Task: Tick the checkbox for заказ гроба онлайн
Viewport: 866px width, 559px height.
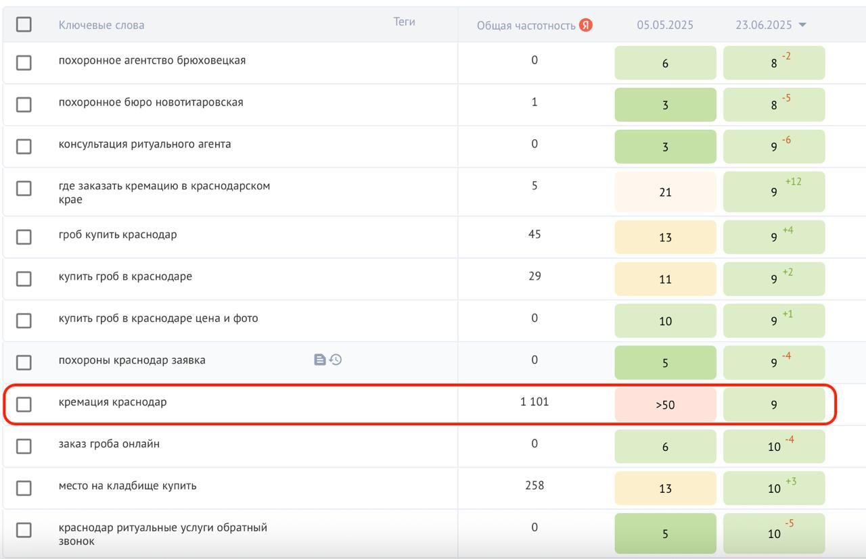Action: (x=24, y=446)
